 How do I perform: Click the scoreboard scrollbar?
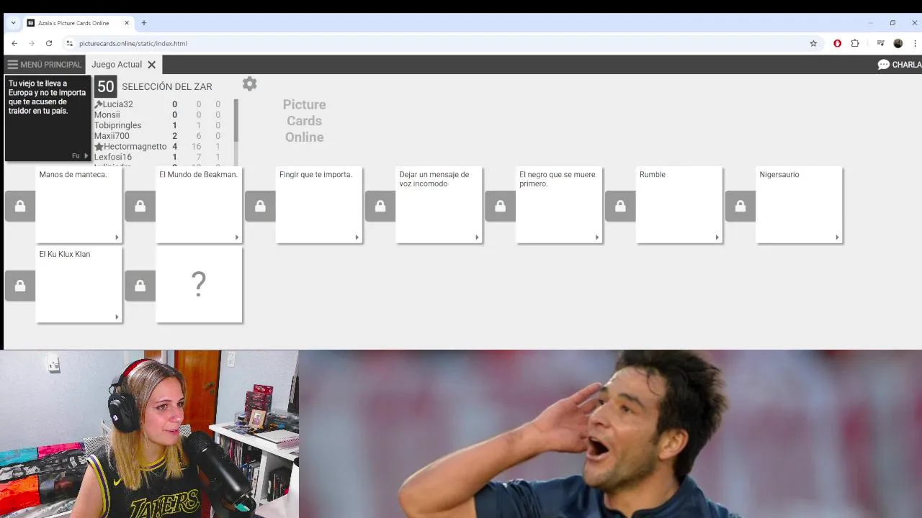tap(236, 121)
